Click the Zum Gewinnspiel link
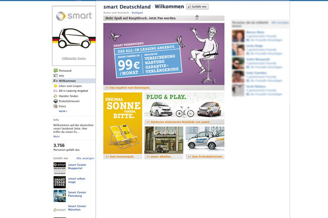This screenshot has height=218, width=328. click(x=120, y=157)
